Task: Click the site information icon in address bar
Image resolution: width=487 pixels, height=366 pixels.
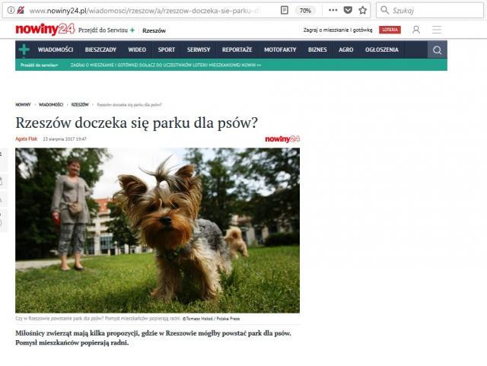Action: point(10,11)
